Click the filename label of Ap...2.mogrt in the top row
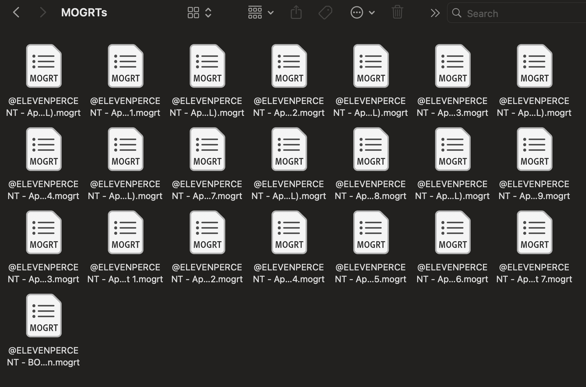Image resolution: width=586 pixels, height=387 pixels. pyautogui.click(x=289, y=107)
